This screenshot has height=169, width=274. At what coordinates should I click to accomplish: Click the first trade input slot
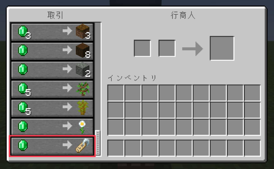pos(142,48)
